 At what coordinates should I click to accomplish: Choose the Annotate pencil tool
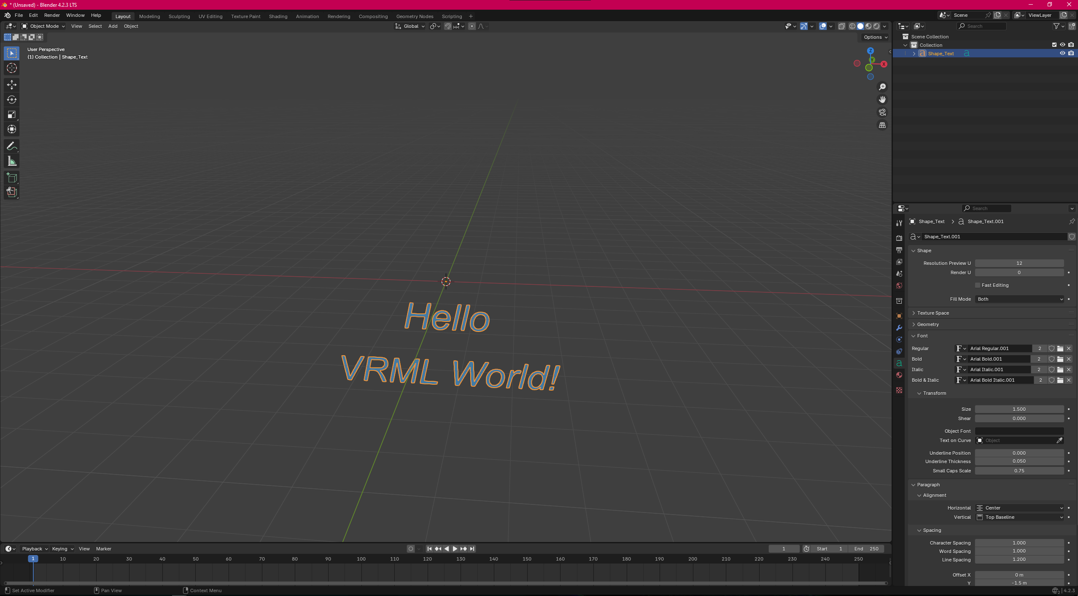12,146
